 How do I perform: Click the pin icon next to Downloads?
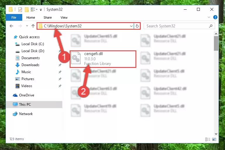click(60, 65)
